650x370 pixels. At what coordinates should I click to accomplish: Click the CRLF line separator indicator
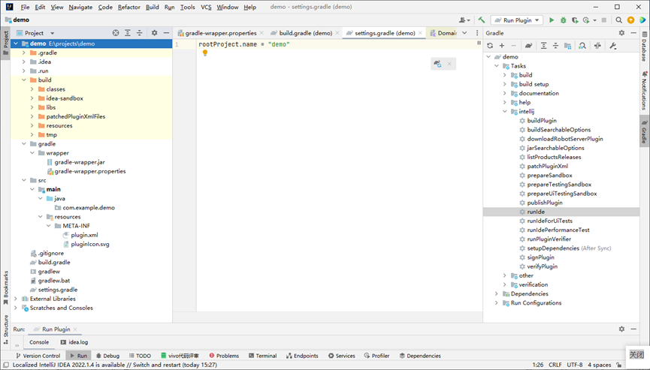coord(555,365)
